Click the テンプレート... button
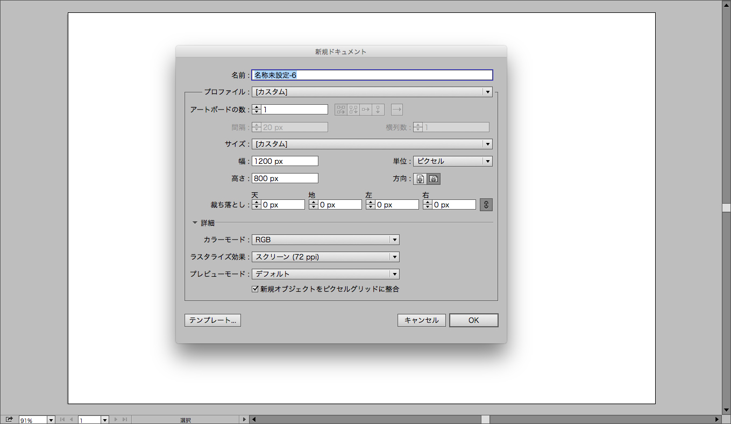This screenshot has width=731, height=424. click(212, 320)
